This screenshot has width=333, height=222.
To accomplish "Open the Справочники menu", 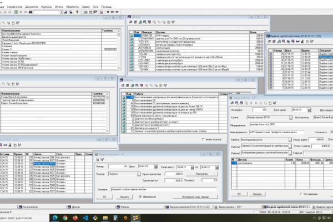I will [14, 7].
